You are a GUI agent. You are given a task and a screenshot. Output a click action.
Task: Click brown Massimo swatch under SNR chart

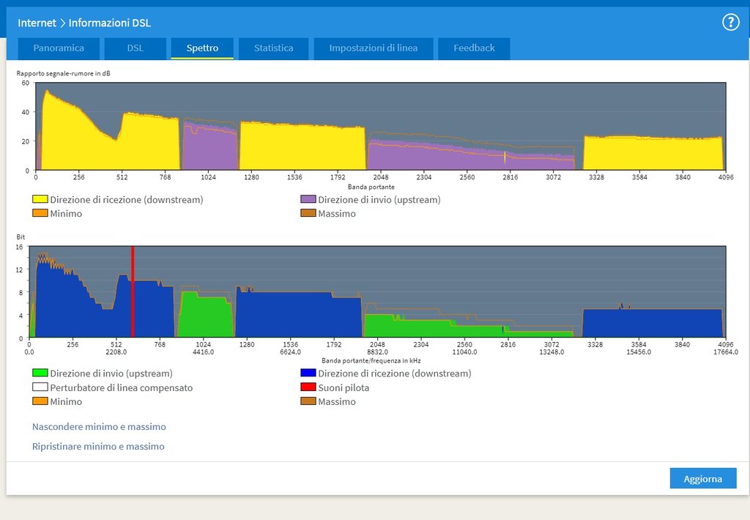pyautogui.click(x=308, y=213)
